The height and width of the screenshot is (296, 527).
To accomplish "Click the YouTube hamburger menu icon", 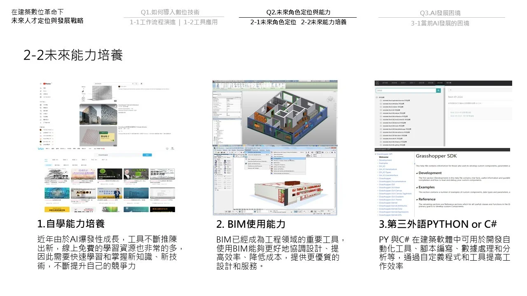I will pos(41,83).
